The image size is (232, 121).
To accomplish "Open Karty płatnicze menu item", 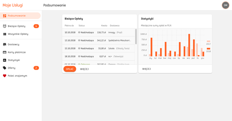I will coord(17,52).
